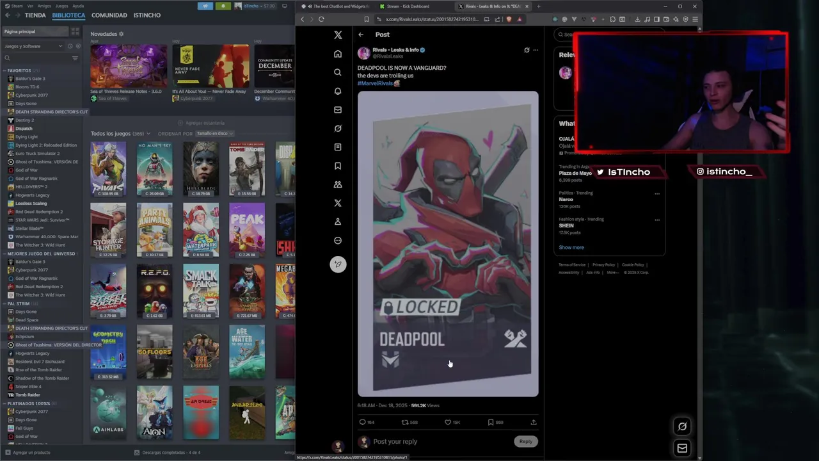
Task: Share the Deadpool post
Action: (533, 422)
